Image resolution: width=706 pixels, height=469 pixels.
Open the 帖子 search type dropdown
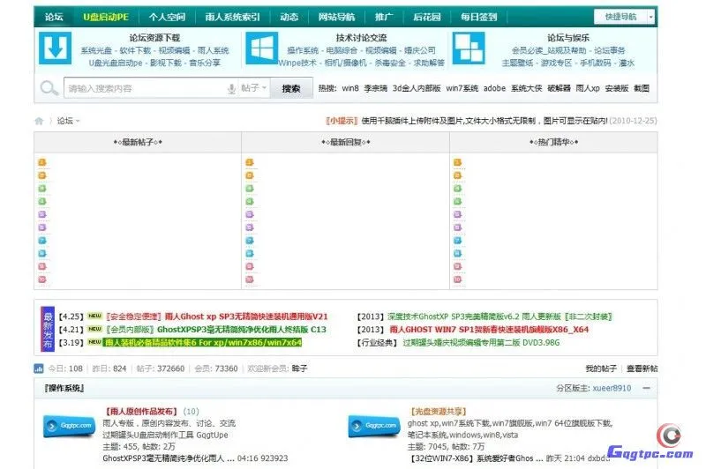253,88
